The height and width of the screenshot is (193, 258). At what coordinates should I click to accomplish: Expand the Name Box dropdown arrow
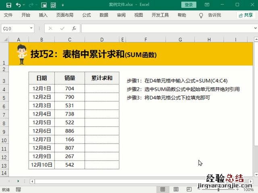pos(31,28)
